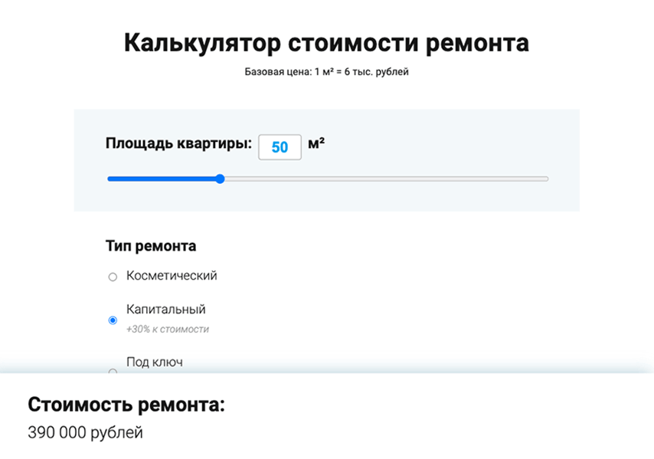Click the apartment area input showing 50
The image size is (654, 459).
(280, 147)
